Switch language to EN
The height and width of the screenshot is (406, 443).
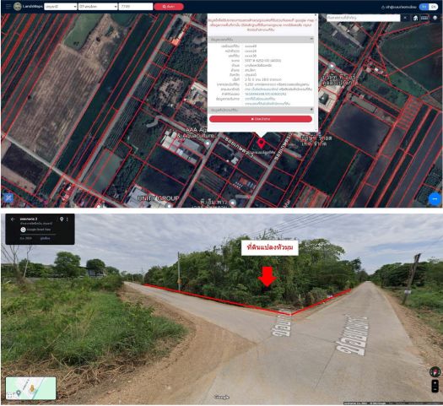tap(433, 7)
